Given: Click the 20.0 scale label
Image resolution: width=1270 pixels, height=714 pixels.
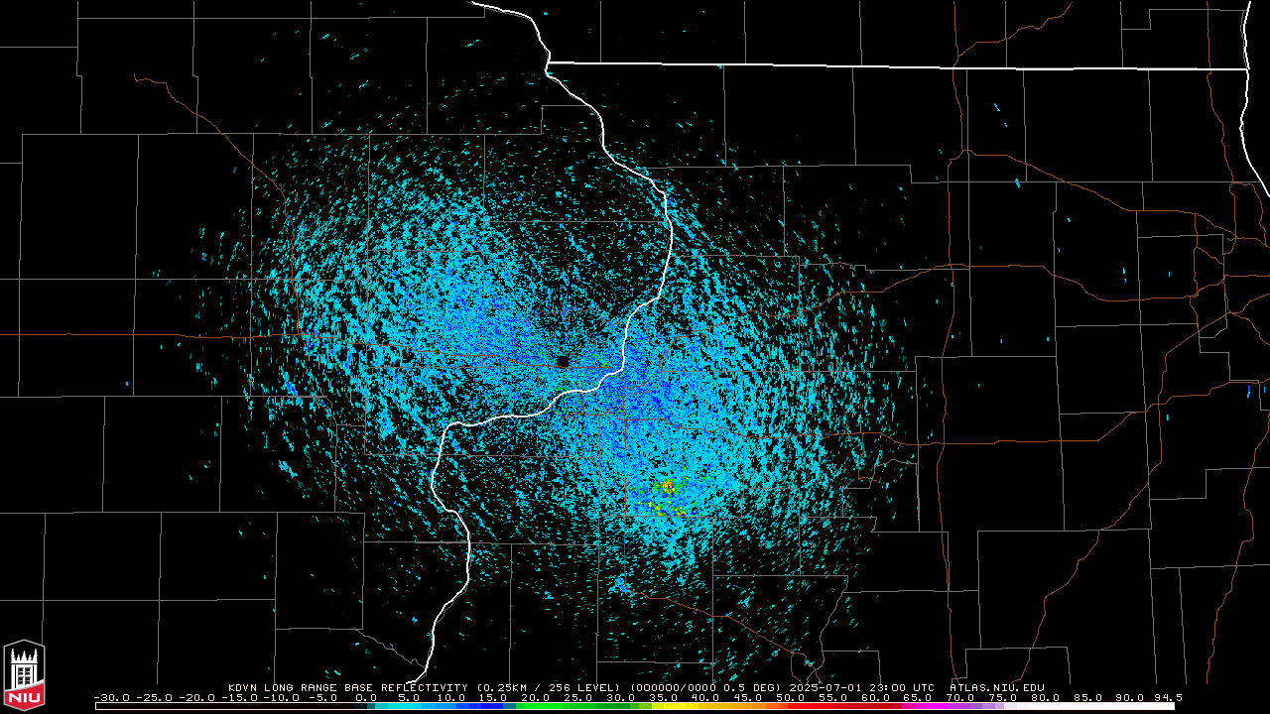Looking at the screenshot, I should click(x=536, y=697).
